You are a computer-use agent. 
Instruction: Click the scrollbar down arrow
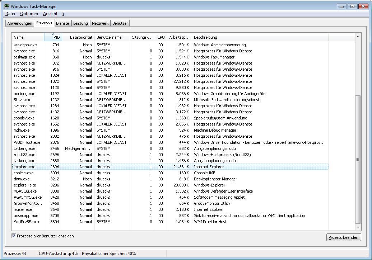358,227
